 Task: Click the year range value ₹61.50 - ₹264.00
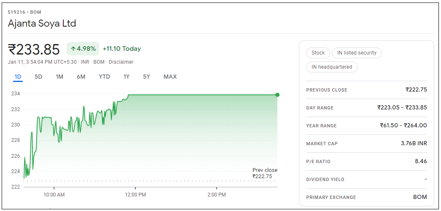403,126
